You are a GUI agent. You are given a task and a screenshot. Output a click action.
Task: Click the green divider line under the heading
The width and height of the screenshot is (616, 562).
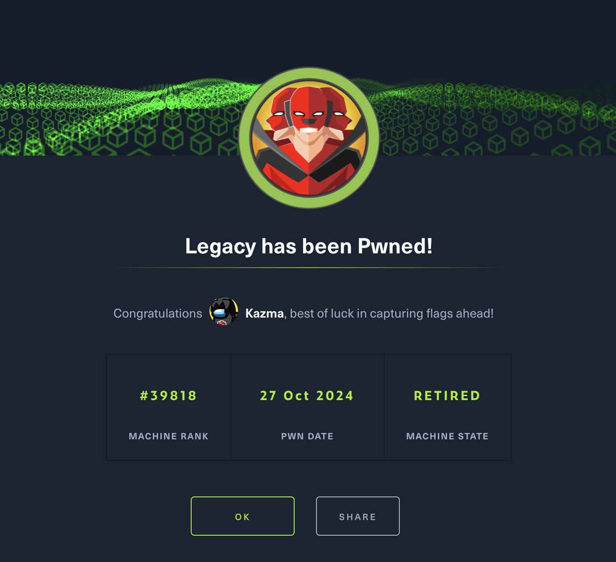[x=309, y=268]
